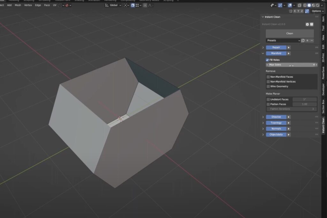
Task: Run the Manifold step play arrow
Action: [289, 53]
